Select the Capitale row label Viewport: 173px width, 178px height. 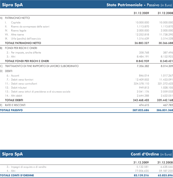click(16, 22)
